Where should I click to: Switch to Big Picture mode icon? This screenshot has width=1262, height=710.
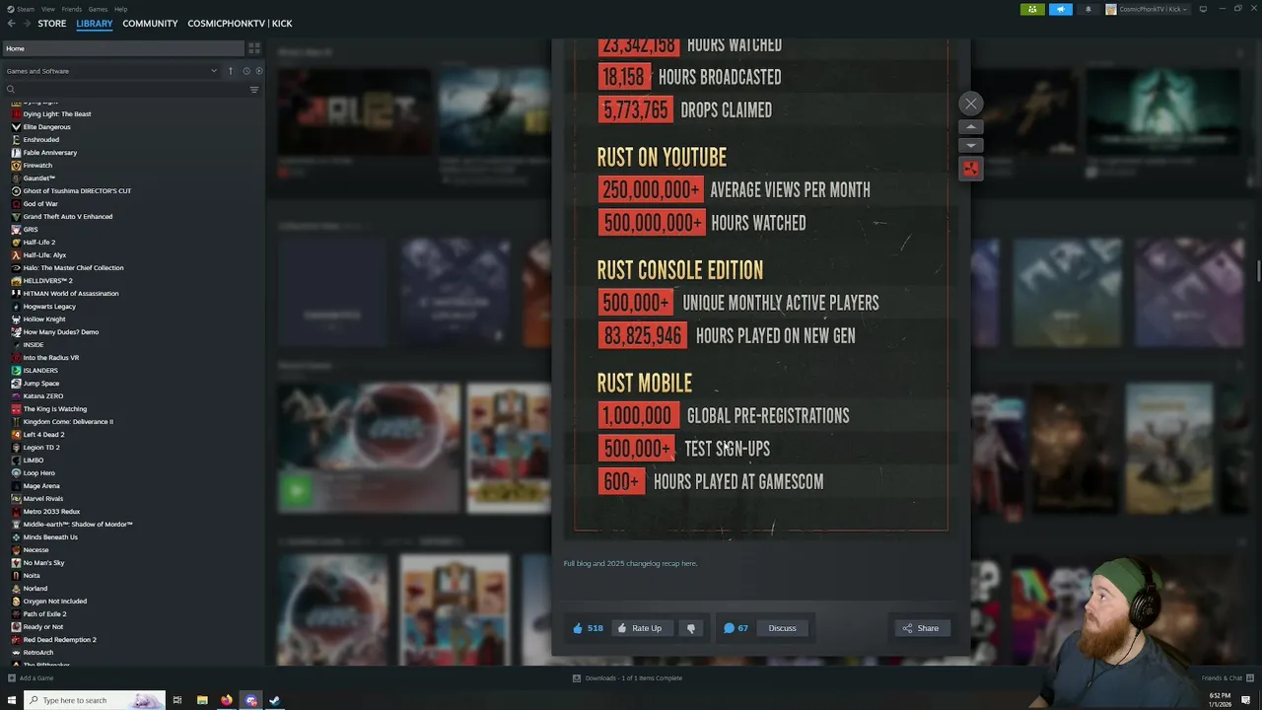pos(1203,9)
